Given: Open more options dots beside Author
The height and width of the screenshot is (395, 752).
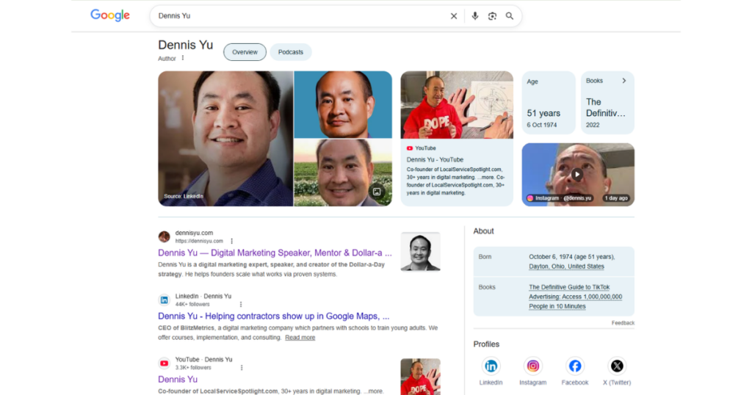Looking at the screenshot, I should (x=183, y=58).
